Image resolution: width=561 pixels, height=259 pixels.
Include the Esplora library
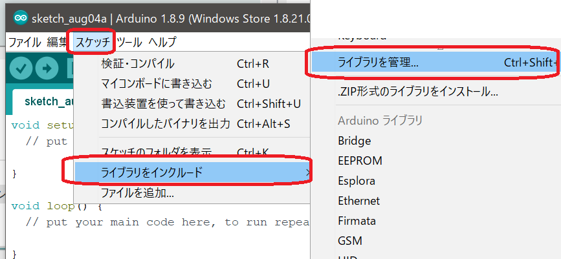click(x=357, y=181)
